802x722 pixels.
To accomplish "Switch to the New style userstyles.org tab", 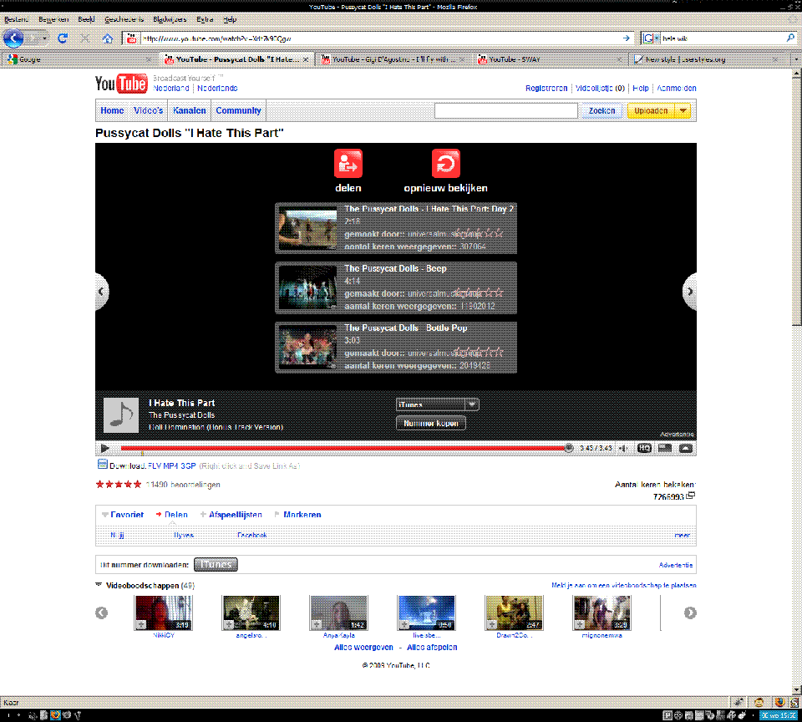I will [707, 59].
